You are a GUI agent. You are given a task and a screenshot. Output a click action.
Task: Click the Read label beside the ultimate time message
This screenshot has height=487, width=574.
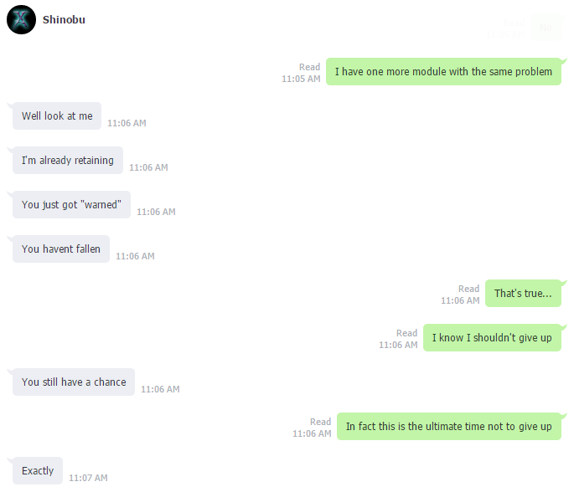coord(320,422)
